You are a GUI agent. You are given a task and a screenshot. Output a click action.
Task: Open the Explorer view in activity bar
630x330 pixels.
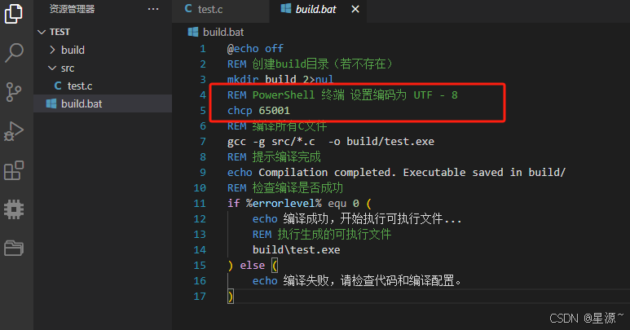pyautogui.click(x=14, y=14)
